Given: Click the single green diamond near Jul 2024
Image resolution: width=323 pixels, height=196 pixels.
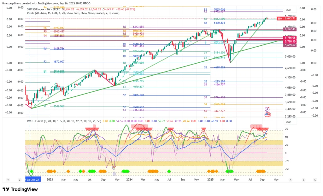Looking at the screenshot, I should point(169,171).
